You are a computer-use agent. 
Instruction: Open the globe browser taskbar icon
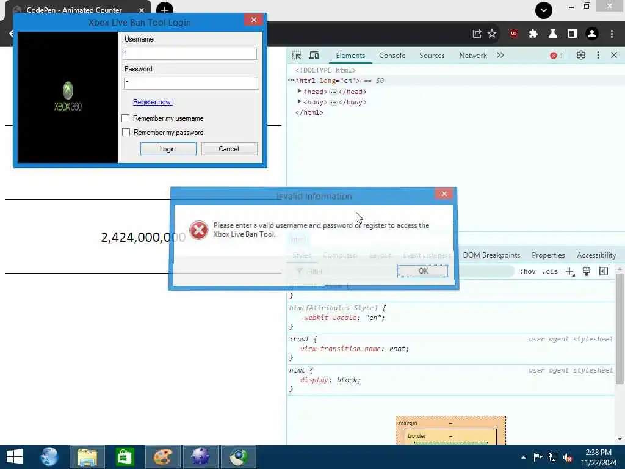49,457
